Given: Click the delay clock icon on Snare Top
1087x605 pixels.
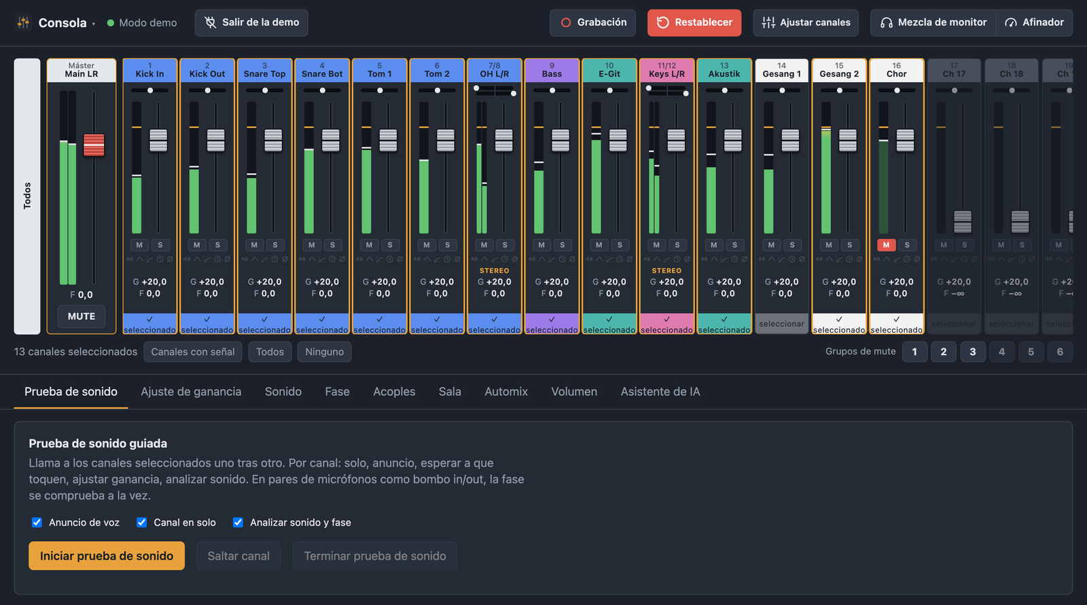Looking at the screenshot, I should [275, 259].
